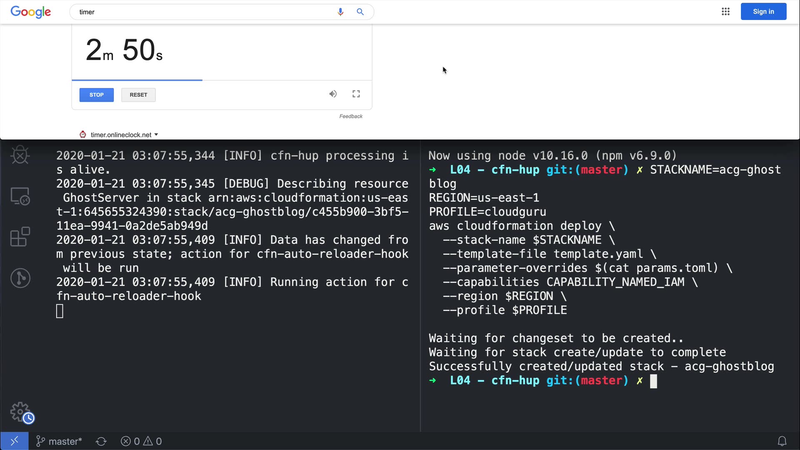Screen dimensions: 800x450
Task: Click the voice search microphone icon
Action: [x=340, y=12]
